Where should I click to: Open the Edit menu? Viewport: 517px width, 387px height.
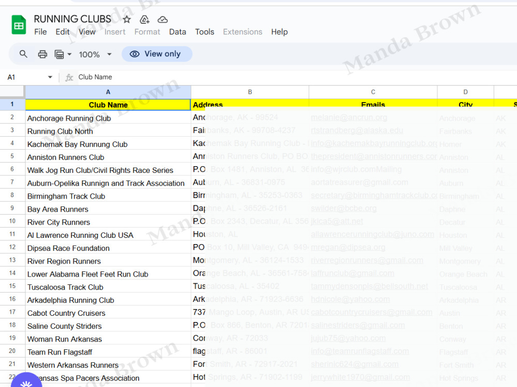(63, 32)
